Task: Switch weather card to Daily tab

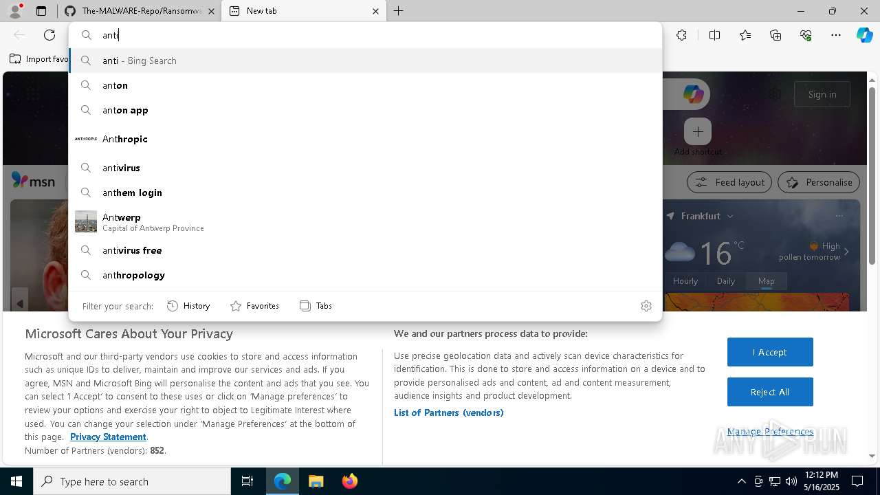Action: (726, 280)
